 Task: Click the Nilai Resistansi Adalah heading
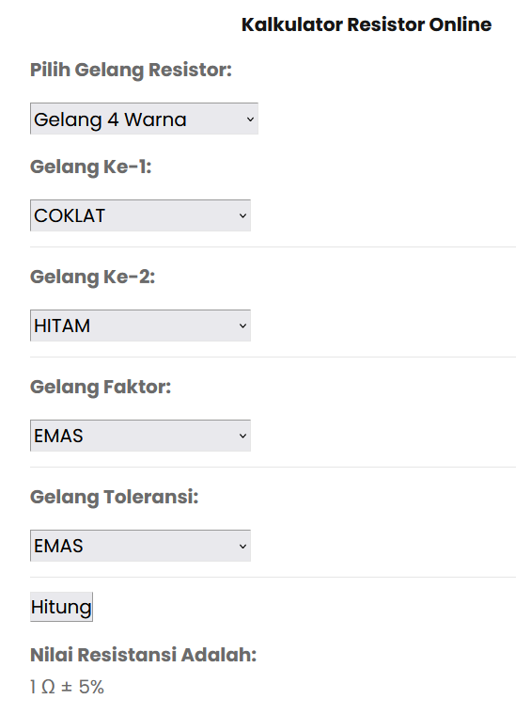(144, 655)
